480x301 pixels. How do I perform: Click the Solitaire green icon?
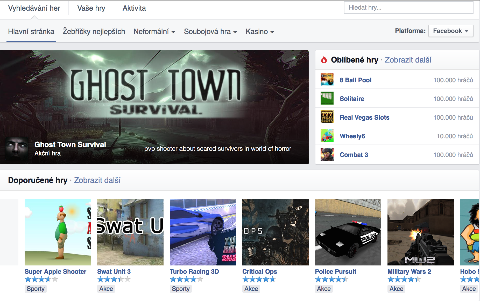click(327, 98)
